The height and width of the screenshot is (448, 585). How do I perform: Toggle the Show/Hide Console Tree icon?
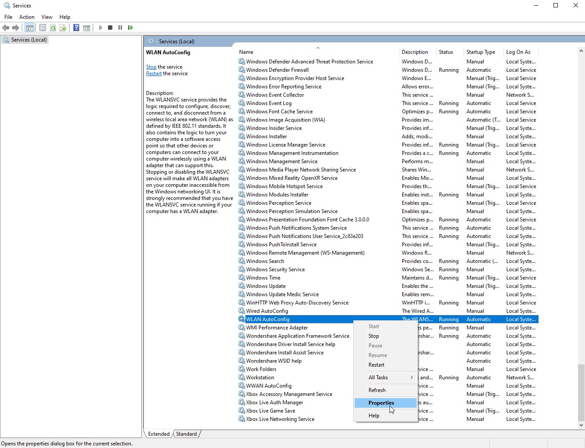click(x=29, y=28)
